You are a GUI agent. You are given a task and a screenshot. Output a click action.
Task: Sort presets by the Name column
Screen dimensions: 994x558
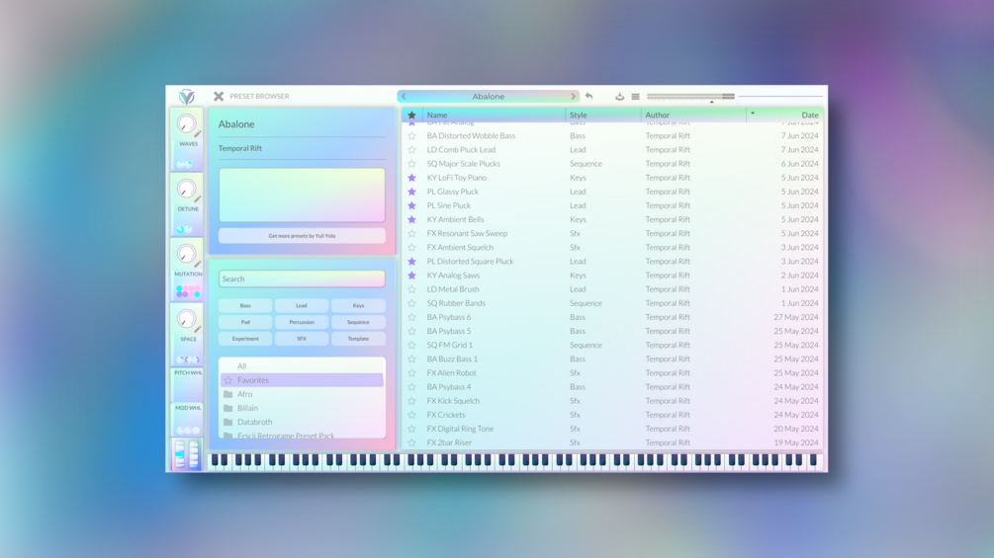[437, 116]
